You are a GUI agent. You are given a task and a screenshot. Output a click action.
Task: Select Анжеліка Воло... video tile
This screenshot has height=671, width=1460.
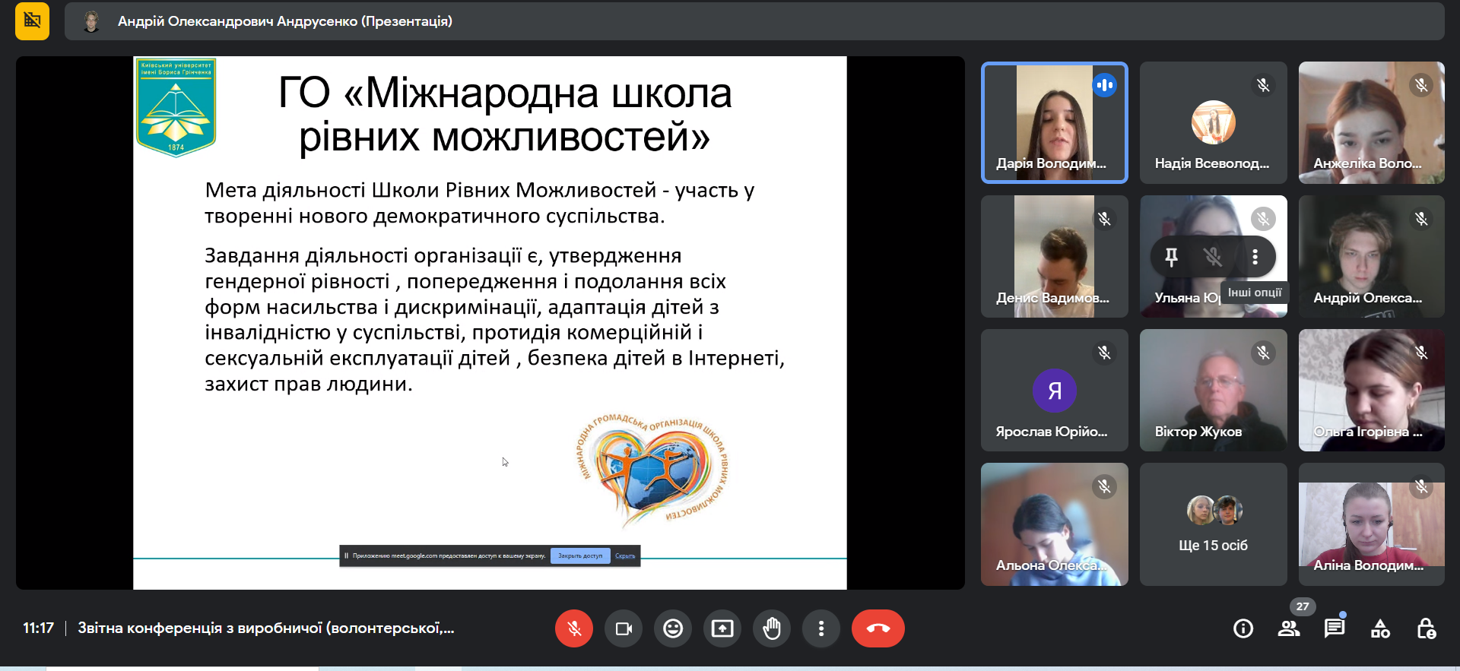click(x=1372, y=122)
